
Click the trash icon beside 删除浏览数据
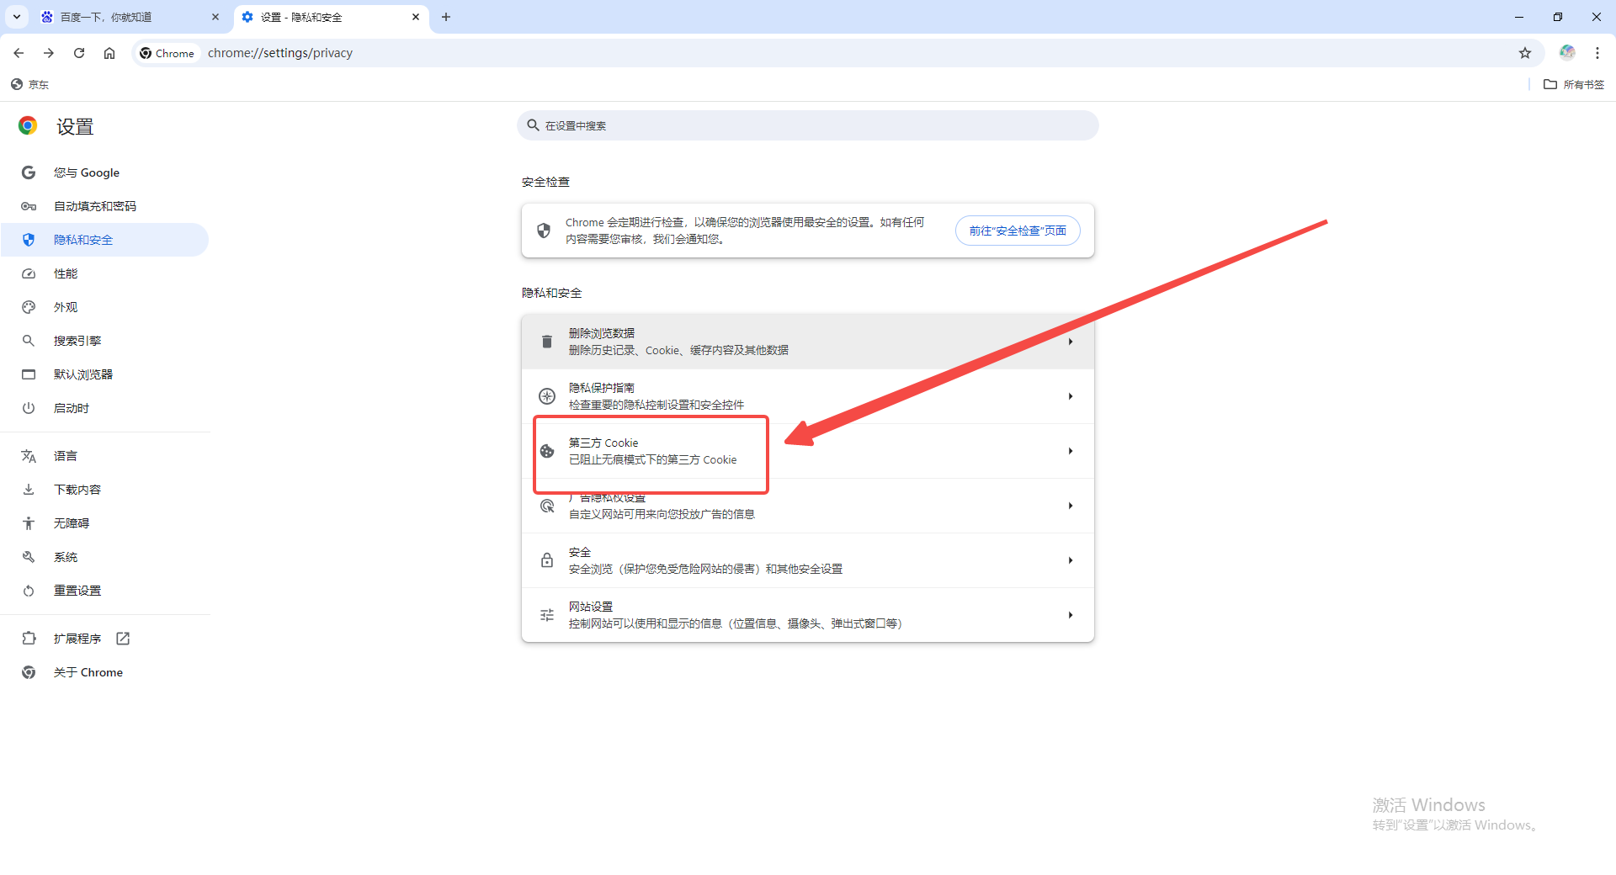pos(547,342)
